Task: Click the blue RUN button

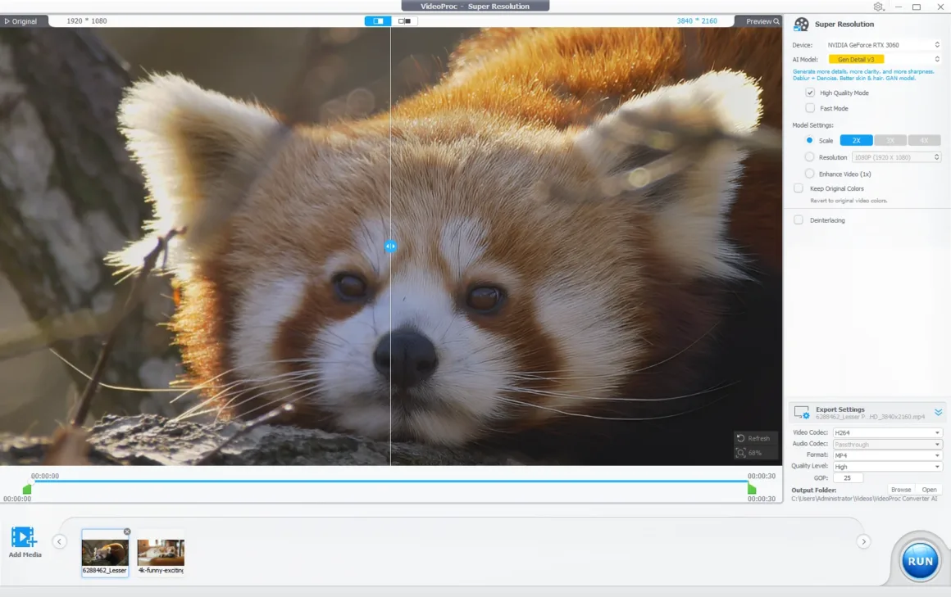Action: [920, 561]
